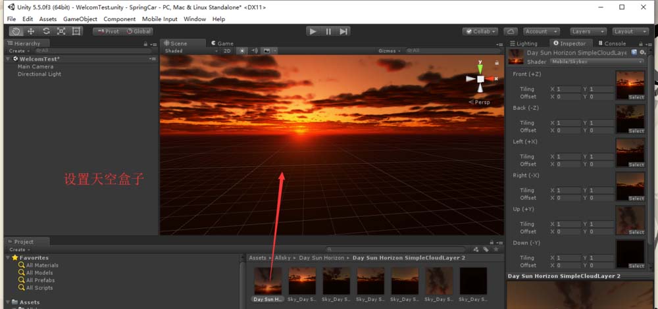Image resolution: width=658 pixels, height=309 pixels.
Task: Open the material settings gear menu
Action: (642, 53)
